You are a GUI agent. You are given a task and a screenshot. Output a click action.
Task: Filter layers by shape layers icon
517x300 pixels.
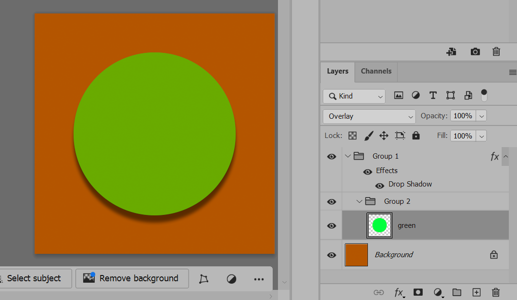(451, 96)
